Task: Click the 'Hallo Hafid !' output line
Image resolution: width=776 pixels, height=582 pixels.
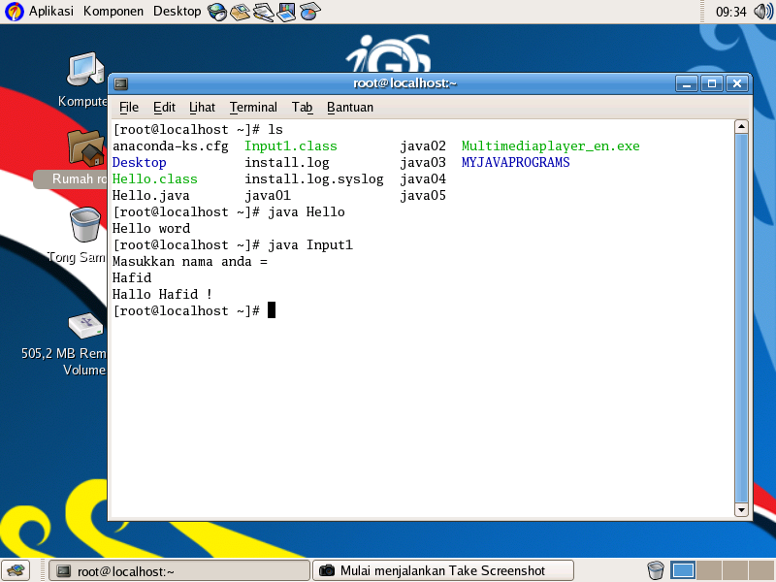Action: click(162, 295)
